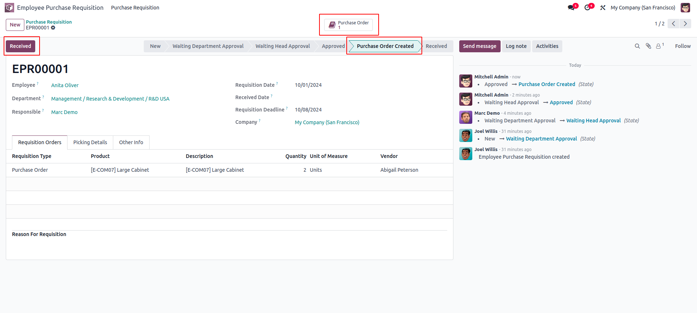
Task: Click the quantity value 2
Action: [305, 170]
